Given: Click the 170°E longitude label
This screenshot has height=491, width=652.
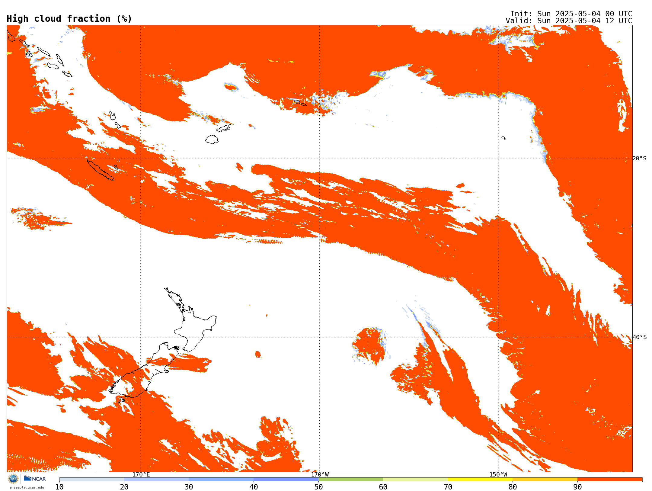Looking at the screenshot, I should tap(141, 475).
